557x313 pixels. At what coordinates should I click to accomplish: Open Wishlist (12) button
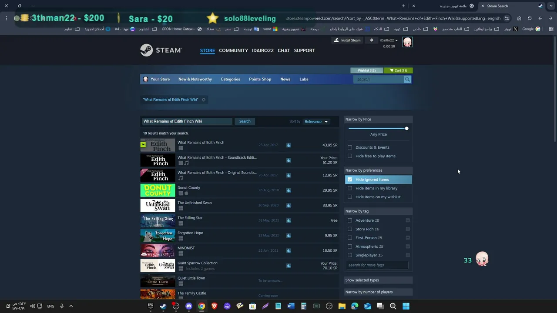(x=366, y=70)
